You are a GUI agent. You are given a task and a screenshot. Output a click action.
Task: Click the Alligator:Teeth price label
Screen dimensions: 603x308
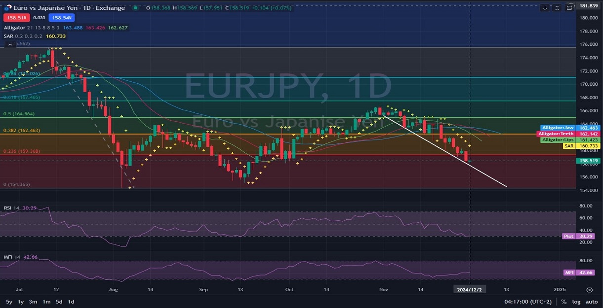coord(567,134)
